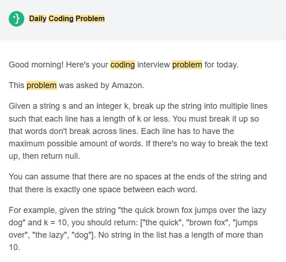Screen dimensions: 286x262
Task: Click the 'Good morning!' greeting text
Action: 36,65
